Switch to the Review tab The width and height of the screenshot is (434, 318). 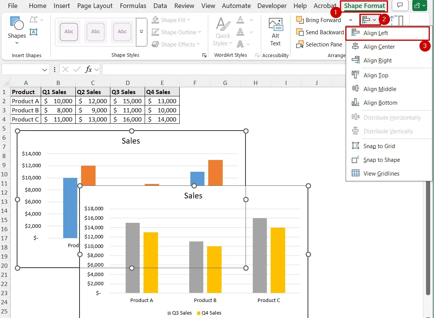coord(184,6)
